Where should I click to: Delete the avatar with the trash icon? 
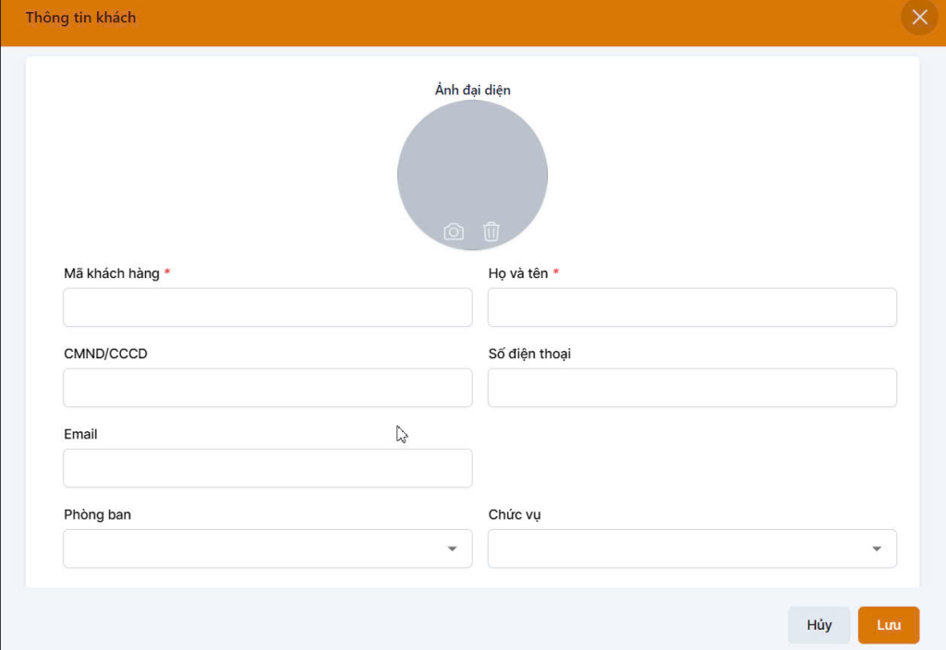[x=491, y=232]
